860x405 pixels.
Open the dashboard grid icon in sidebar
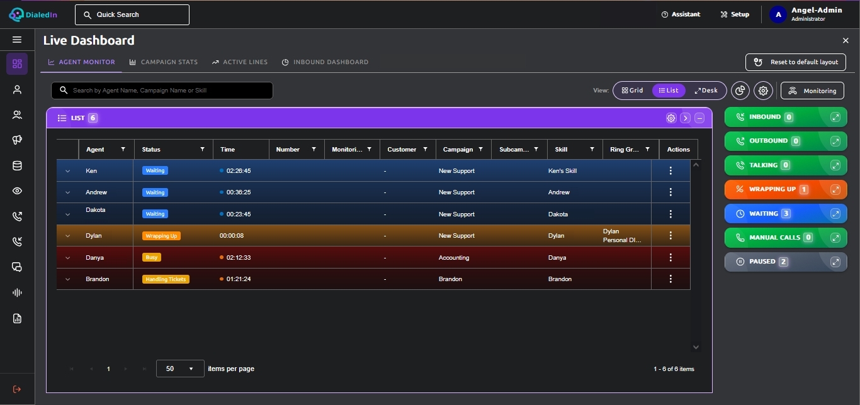[x=17, y=64]
